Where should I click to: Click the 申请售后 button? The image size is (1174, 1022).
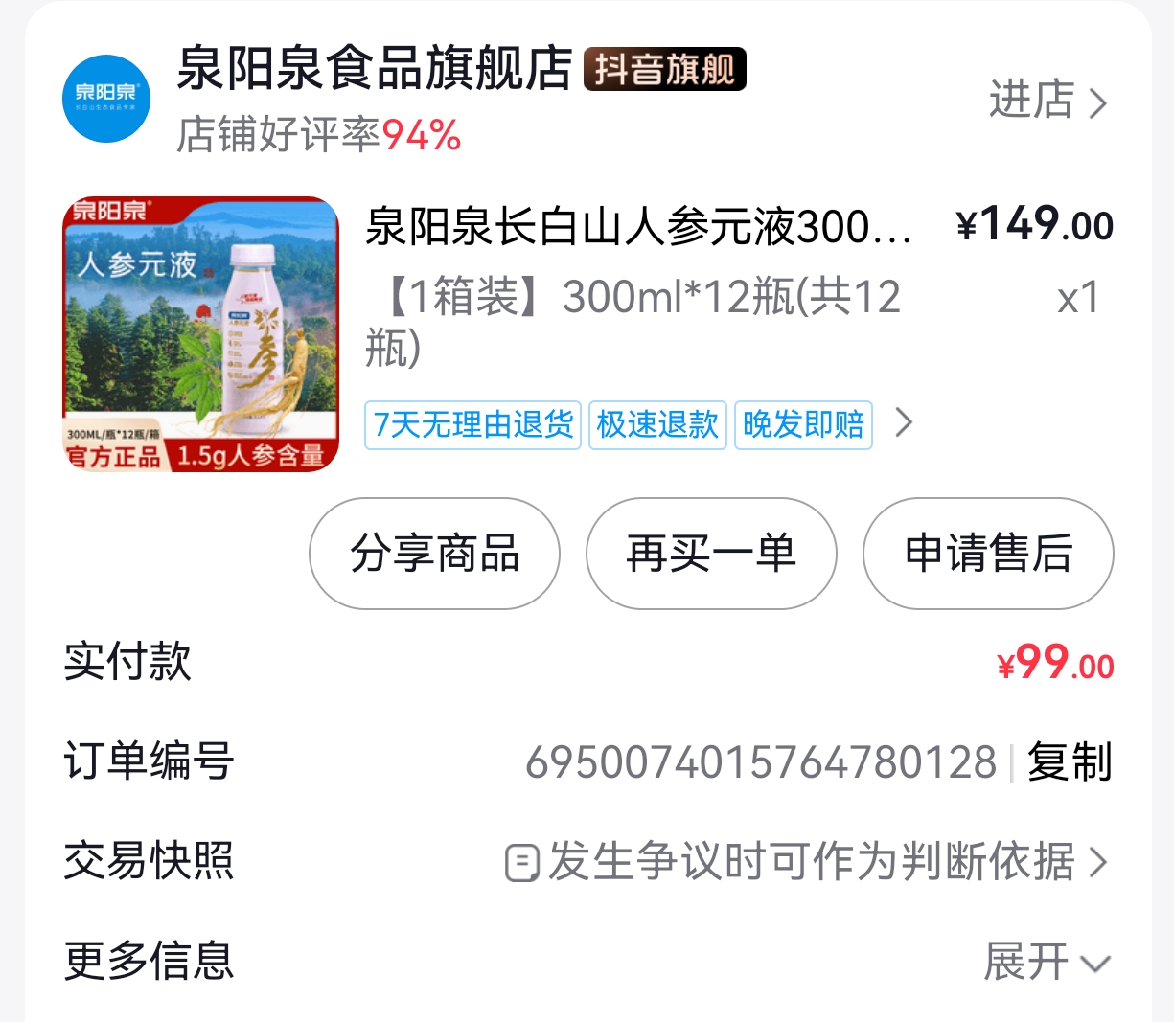click(988, 554)
